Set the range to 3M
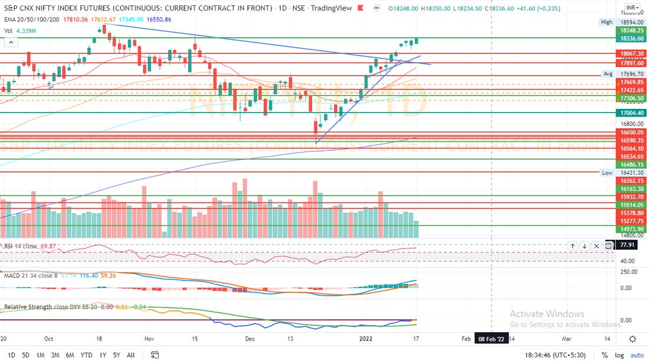This screenshot has width=649, height=364. point(55,355)
